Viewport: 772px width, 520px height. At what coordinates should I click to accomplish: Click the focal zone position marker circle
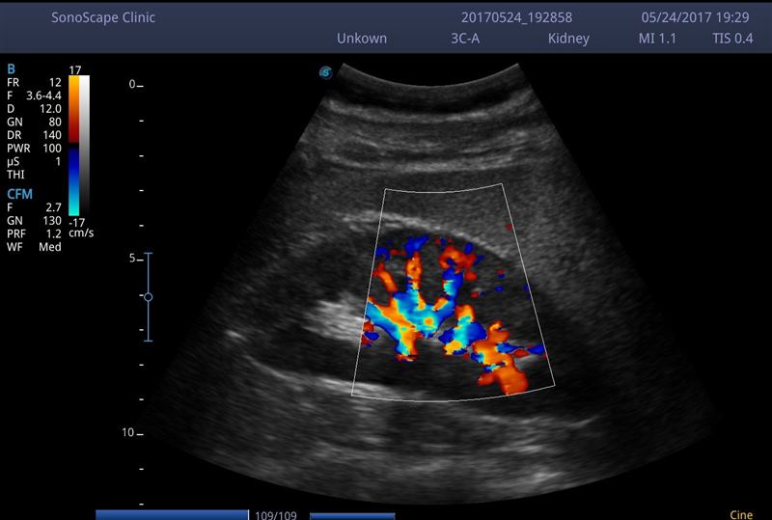[x=149, y=297]
